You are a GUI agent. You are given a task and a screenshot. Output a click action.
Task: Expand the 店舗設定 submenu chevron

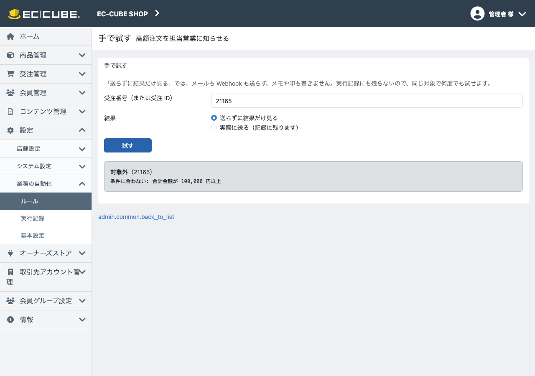point(82,149)
